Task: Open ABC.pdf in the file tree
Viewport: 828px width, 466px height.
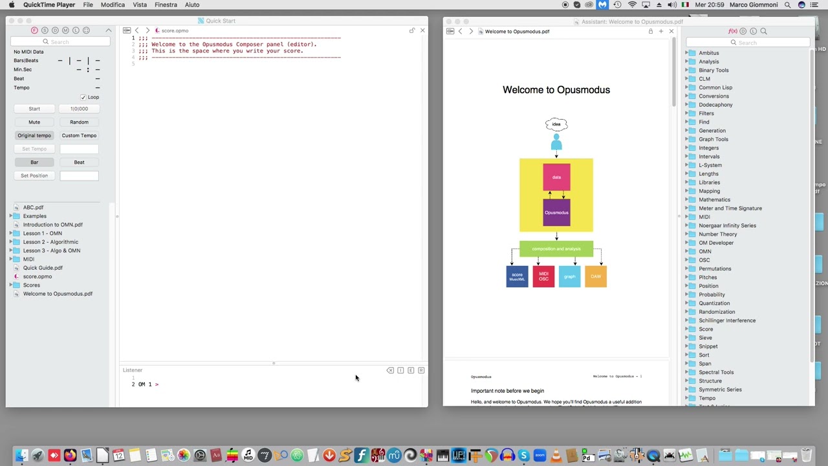Action: [33, 208]
